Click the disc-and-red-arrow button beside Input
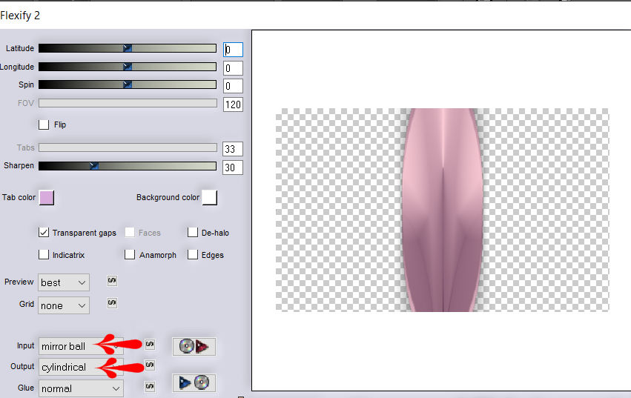Viewport: 631px width, 398px height. coord(194,346)
